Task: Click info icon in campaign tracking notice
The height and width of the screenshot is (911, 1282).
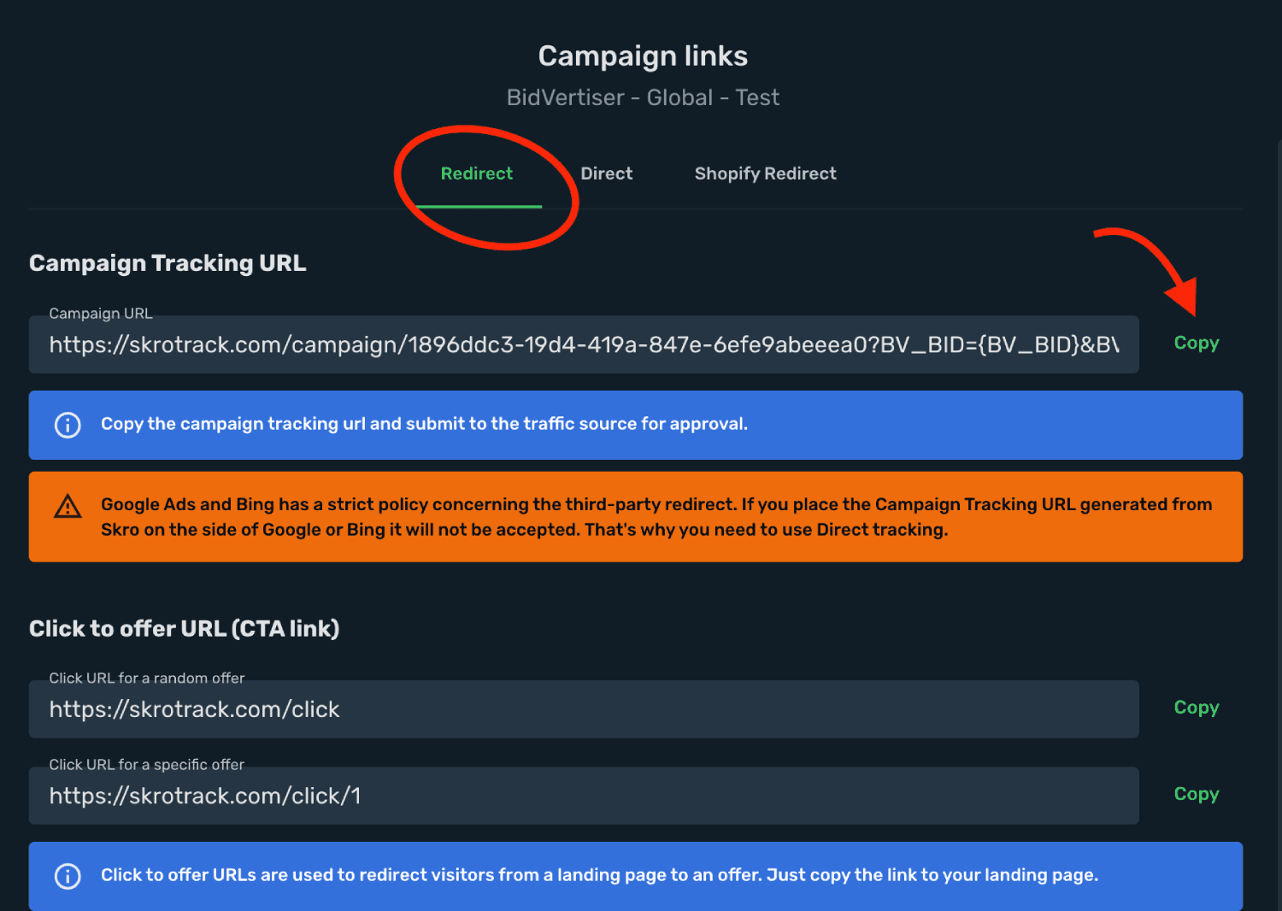Action: click(x=68, y=425)
